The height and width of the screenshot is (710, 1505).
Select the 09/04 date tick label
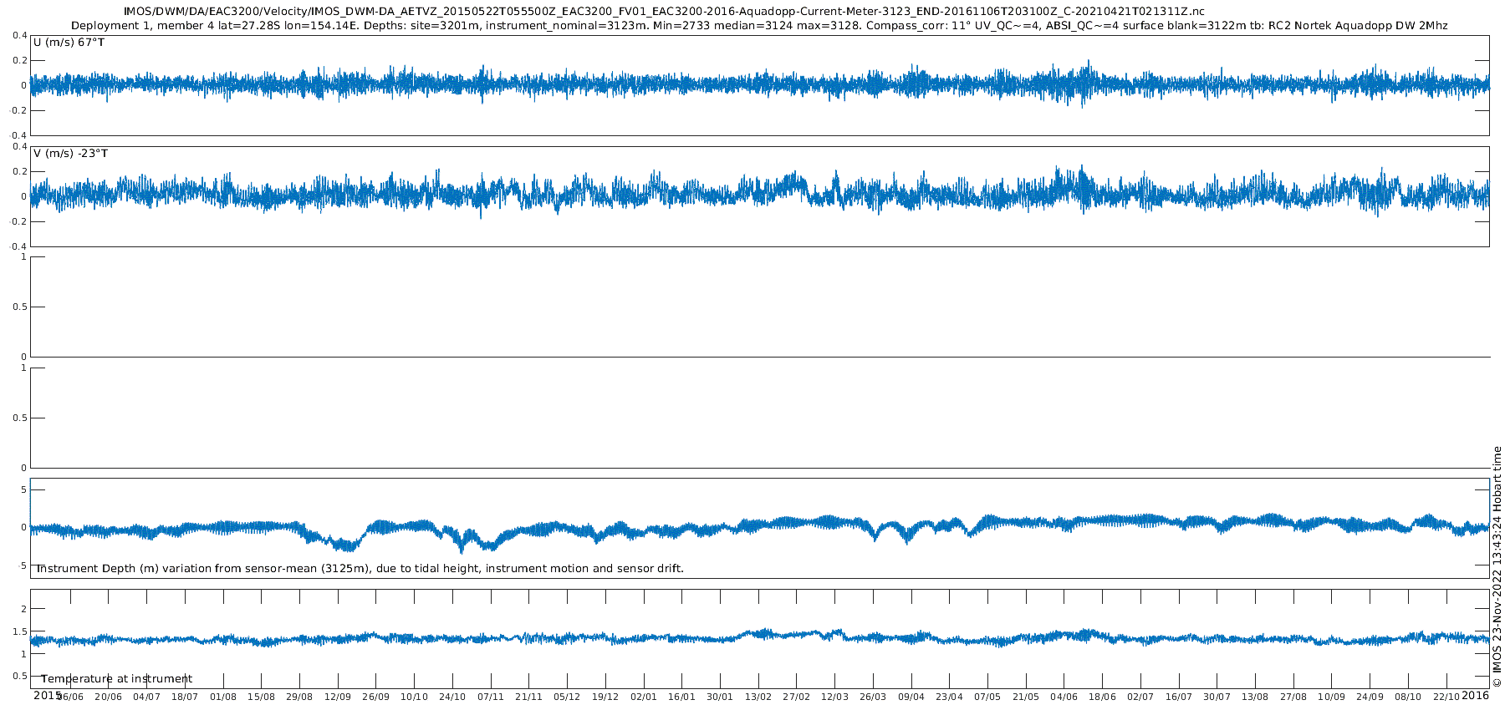click(x=911, y=697)
